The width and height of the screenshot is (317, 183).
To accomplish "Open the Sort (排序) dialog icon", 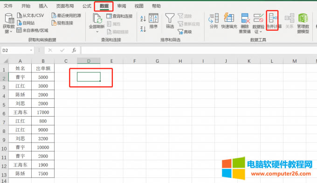I will pyautogui.click(x=153, y=18).
